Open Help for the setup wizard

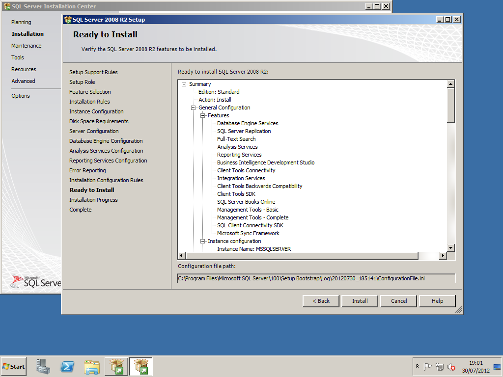click(437, 301)
